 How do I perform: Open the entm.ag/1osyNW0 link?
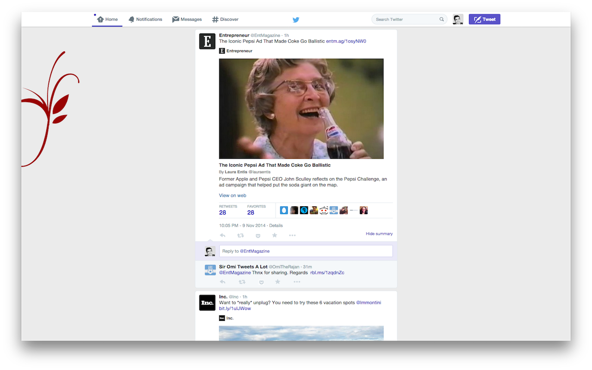346,41
